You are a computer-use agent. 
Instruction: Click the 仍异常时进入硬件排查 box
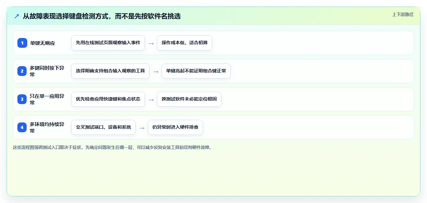tap(175, 127)
